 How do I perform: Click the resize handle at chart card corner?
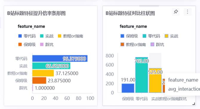click(194, 104)
